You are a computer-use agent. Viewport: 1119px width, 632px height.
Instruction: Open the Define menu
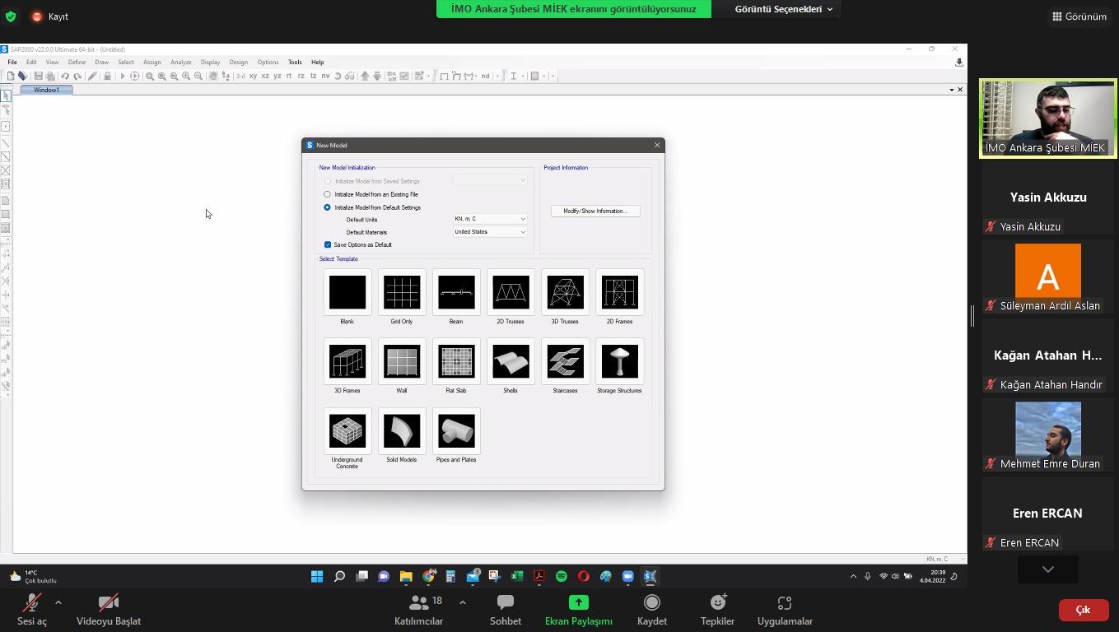click(77, 63)
